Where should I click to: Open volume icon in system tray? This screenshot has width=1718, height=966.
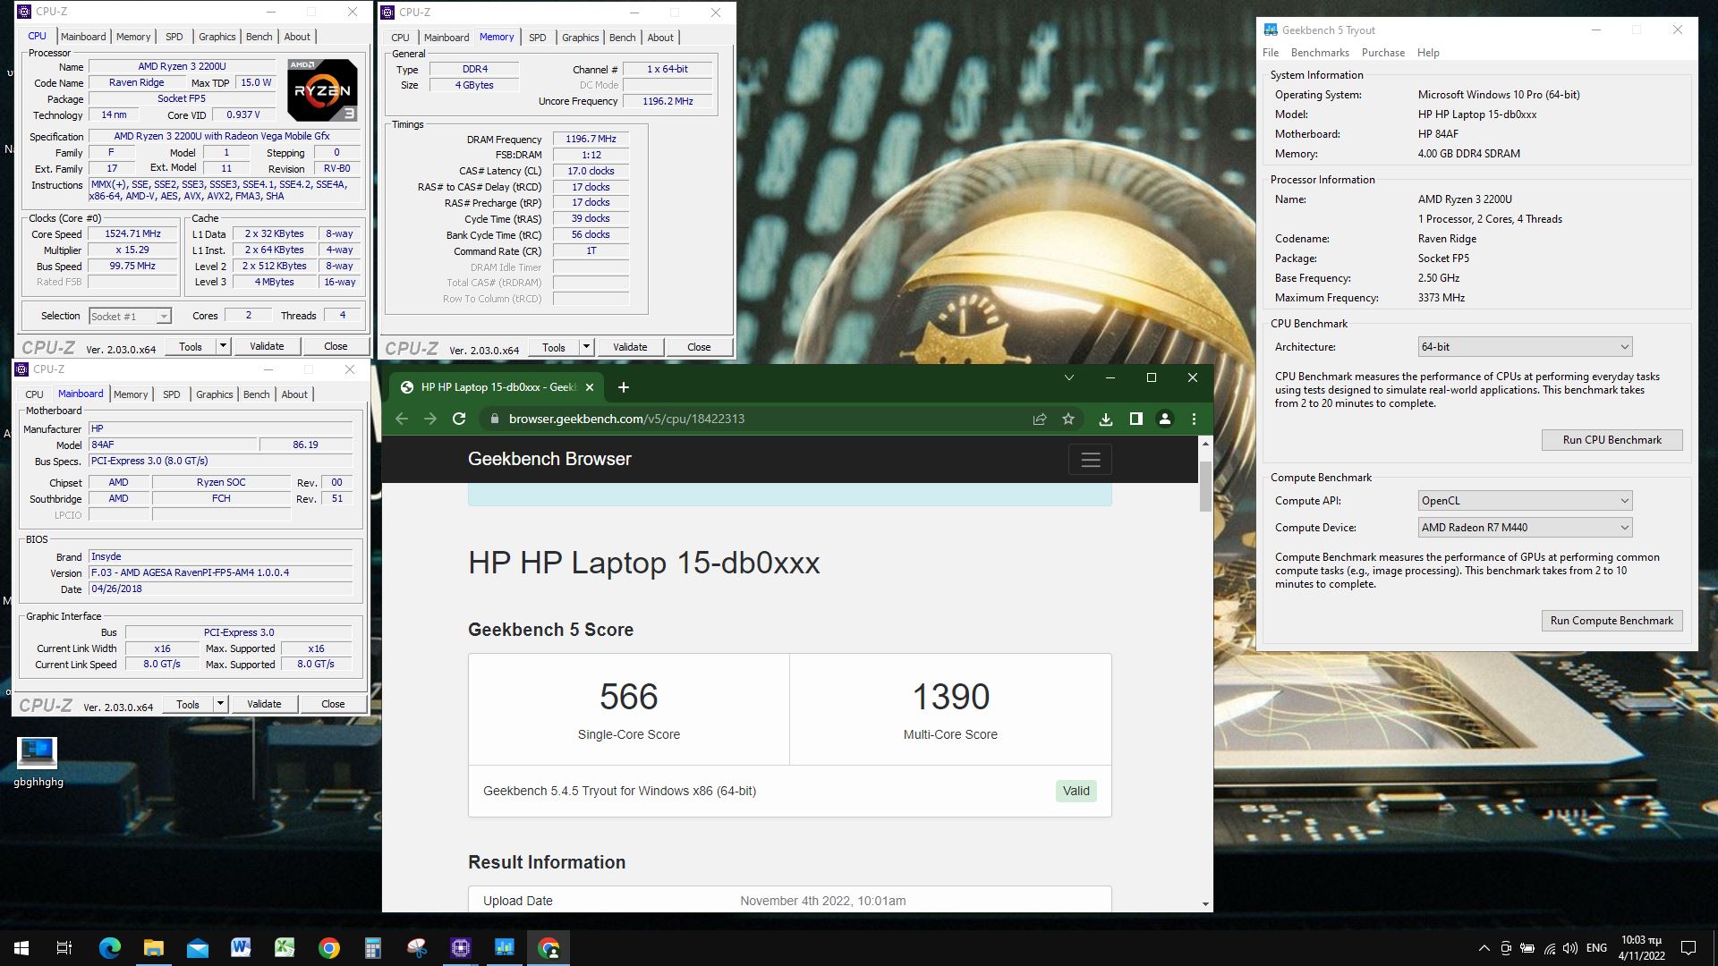tap(1570, 948)
